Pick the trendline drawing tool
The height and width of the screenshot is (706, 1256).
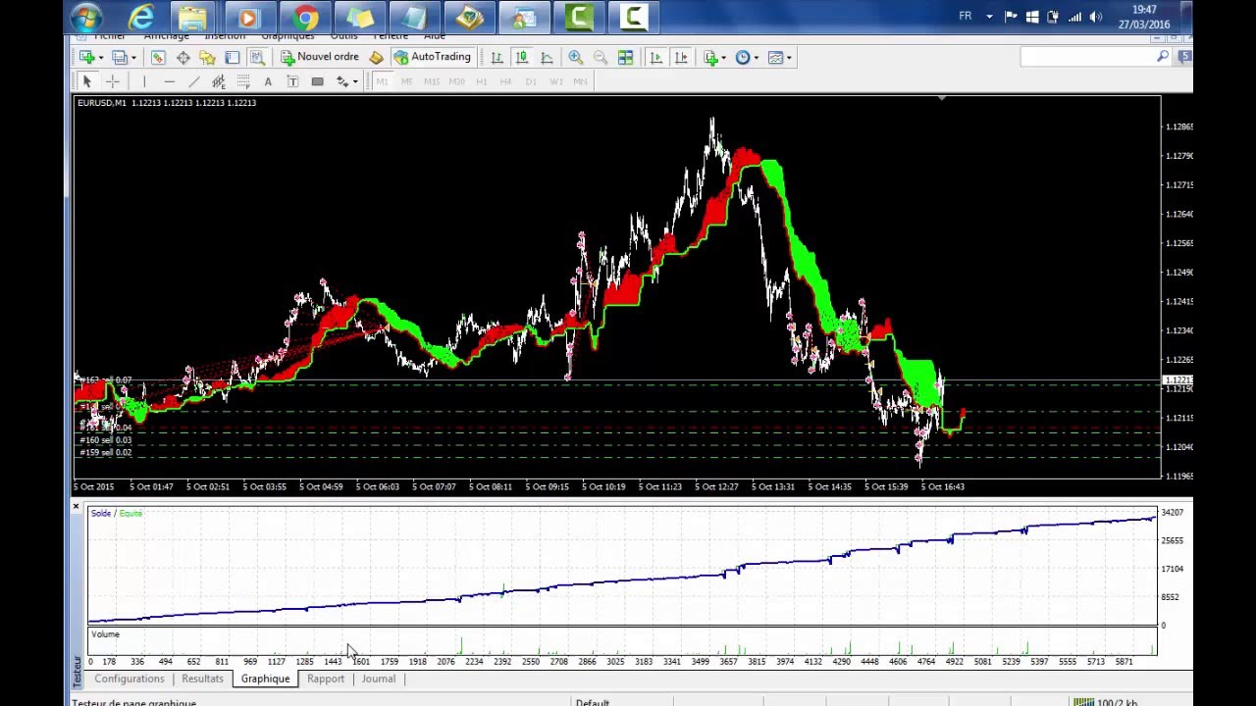point(193,81)
